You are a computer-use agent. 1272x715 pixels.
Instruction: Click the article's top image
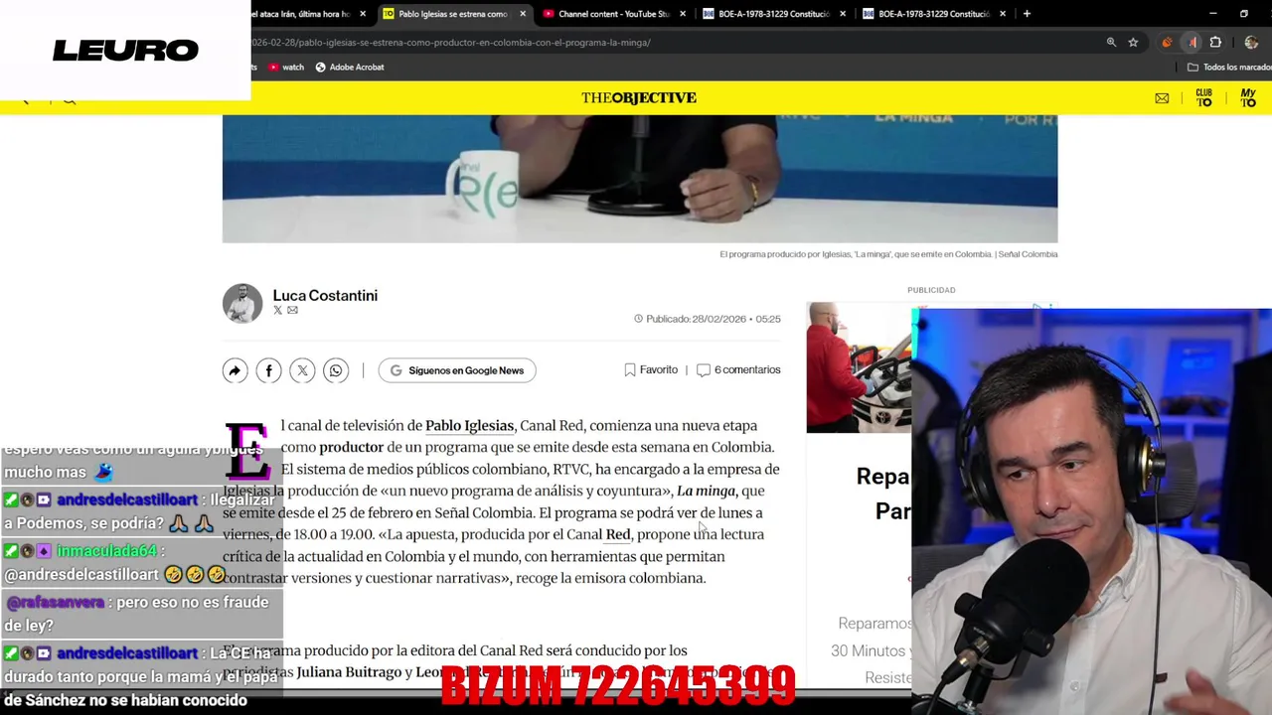coord(640,179)
